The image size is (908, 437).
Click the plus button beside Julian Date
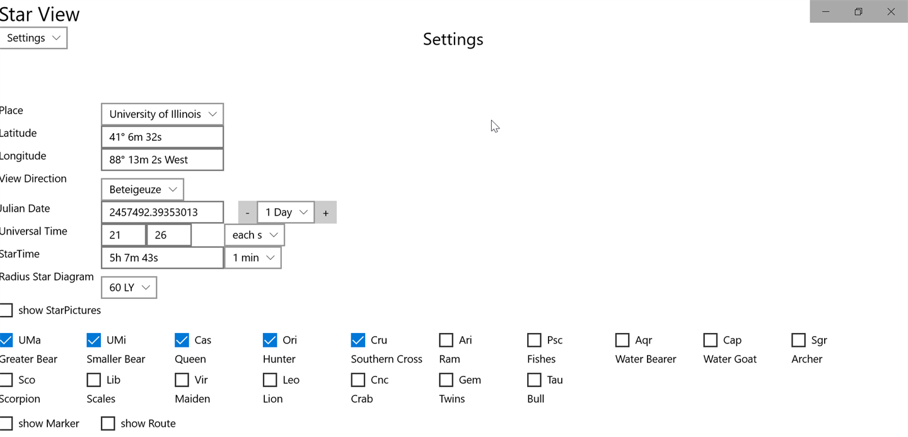325,213
